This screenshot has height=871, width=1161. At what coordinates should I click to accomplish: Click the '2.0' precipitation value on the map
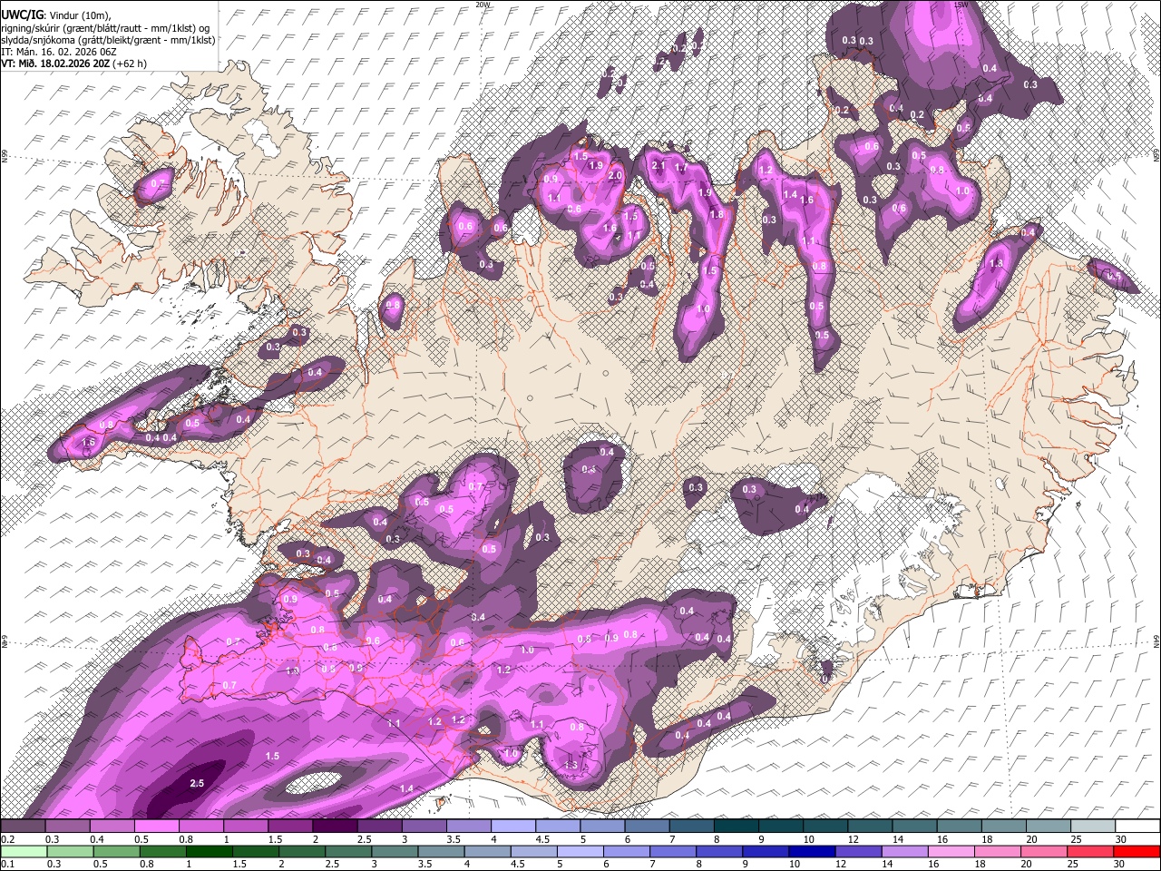point(615,176)
